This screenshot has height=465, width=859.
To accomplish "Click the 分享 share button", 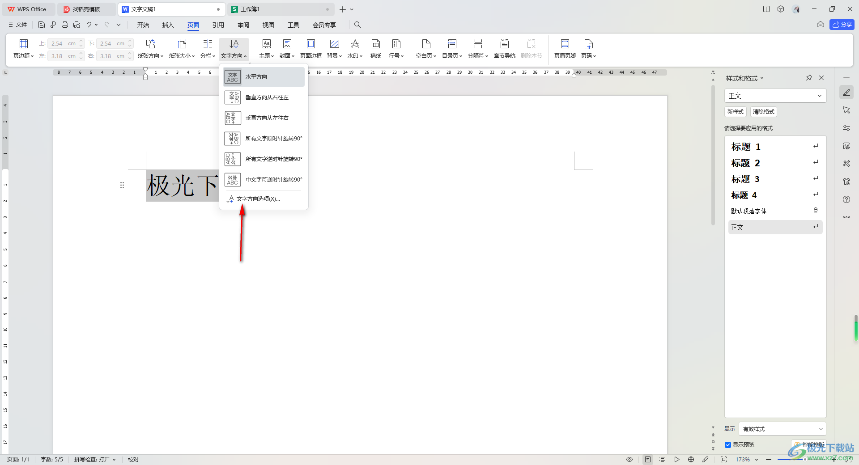I will (x=842, y=25).
